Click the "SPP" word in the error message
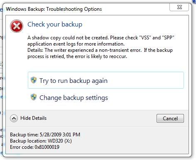Image resolution: width=196 pixels, height=160 pixels. [168, 38]
